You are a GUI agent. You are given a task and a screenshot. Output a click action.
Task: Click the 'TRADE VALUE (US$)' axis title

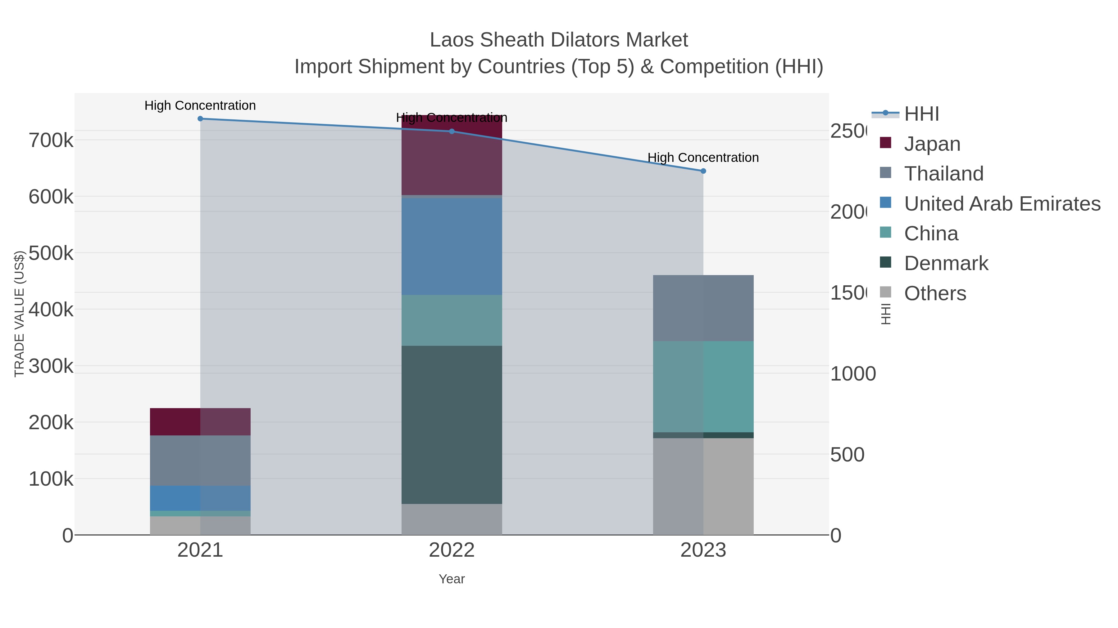point(19,314)
